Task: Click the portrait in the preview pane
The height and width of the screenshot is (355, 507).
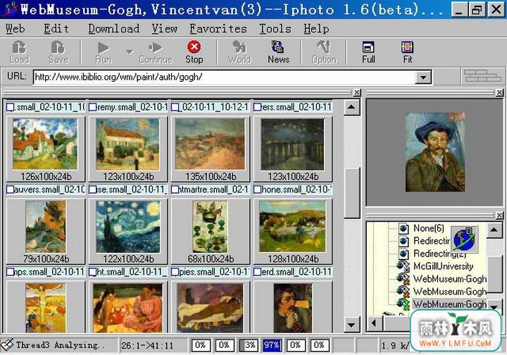Action: pyautogui.click(x=435, y=152)
